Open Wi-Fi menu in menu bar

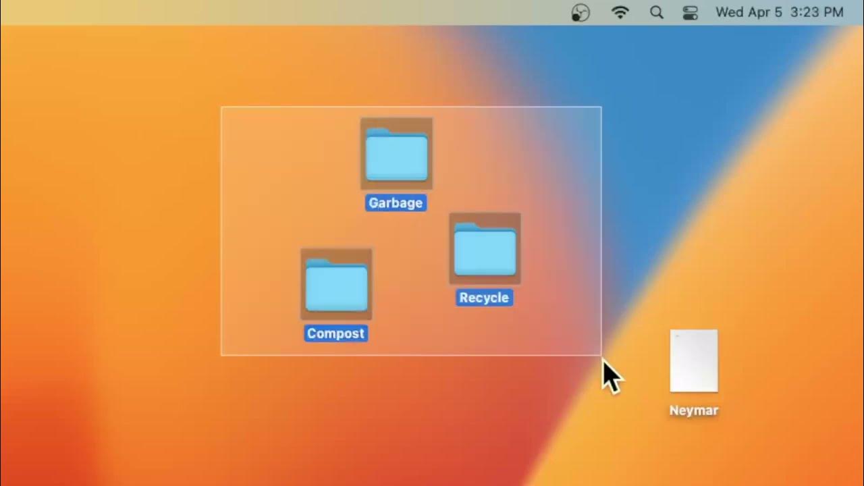click(x=620, y=12)
